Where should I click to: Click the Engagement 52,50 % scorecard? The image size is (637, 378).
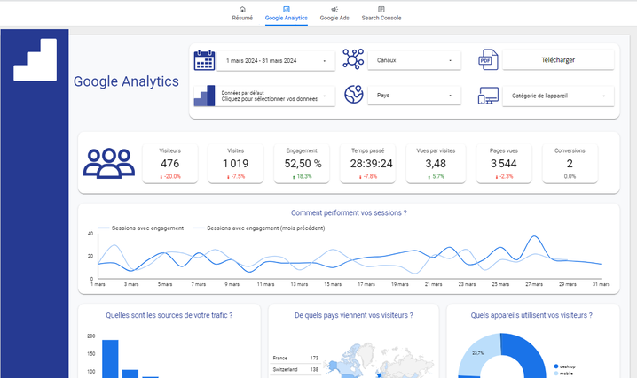[302, 163]
